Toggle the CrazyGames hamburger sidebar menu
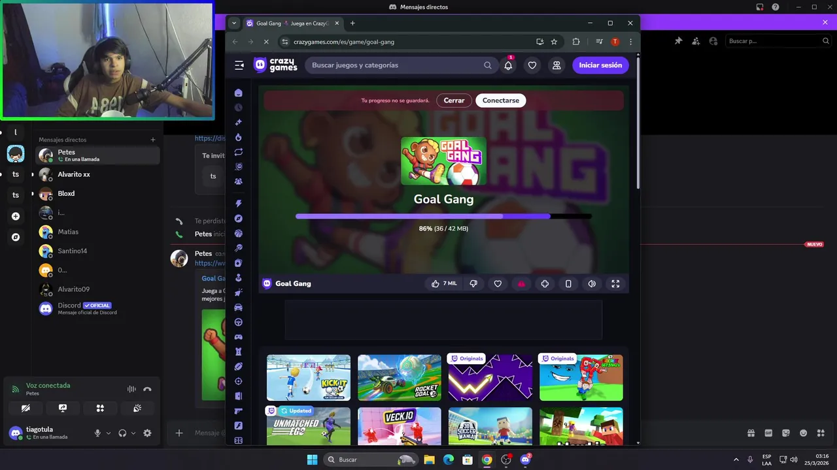 click(239, 65)
